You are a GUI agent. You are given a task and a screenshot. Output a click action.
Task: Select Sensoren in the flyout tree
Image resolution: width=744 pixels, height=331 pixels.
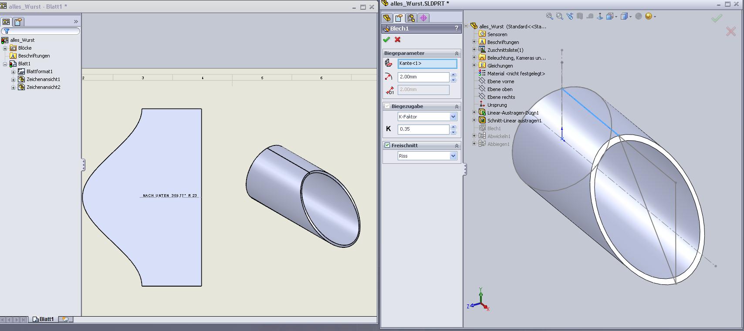pyautogui.click(x=497, y=34)
